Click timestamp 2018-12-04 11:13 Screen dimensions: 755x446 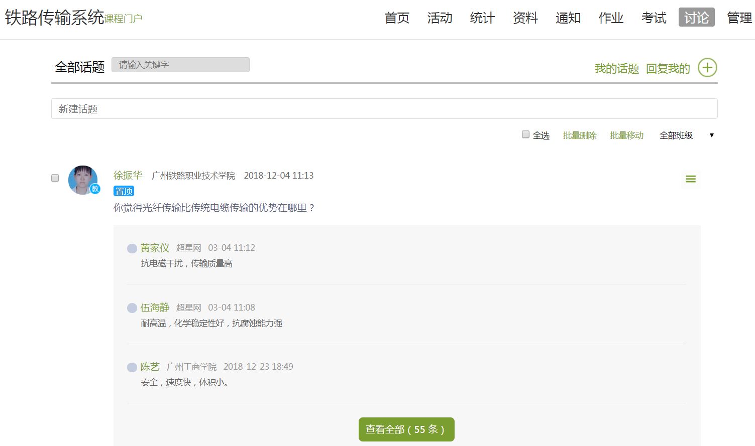click(x=279, y=176)
